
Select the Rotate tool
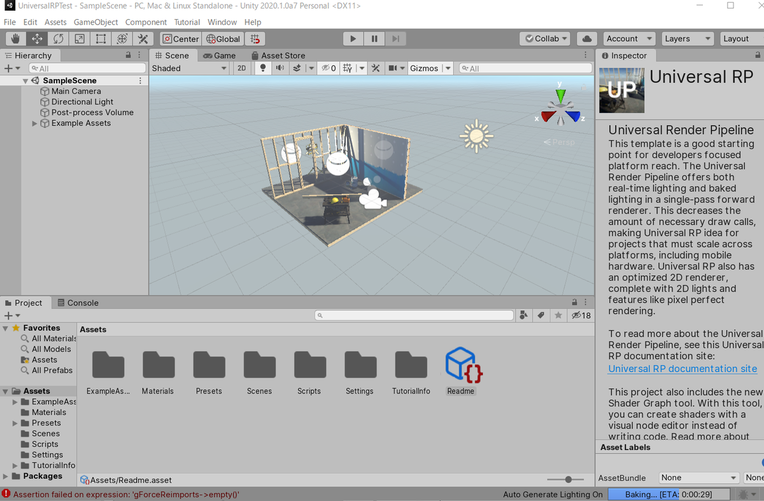[58, 39]
